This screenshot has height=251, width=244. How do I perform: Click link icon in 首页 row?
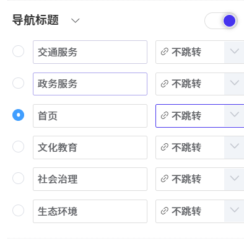[165, 116]
